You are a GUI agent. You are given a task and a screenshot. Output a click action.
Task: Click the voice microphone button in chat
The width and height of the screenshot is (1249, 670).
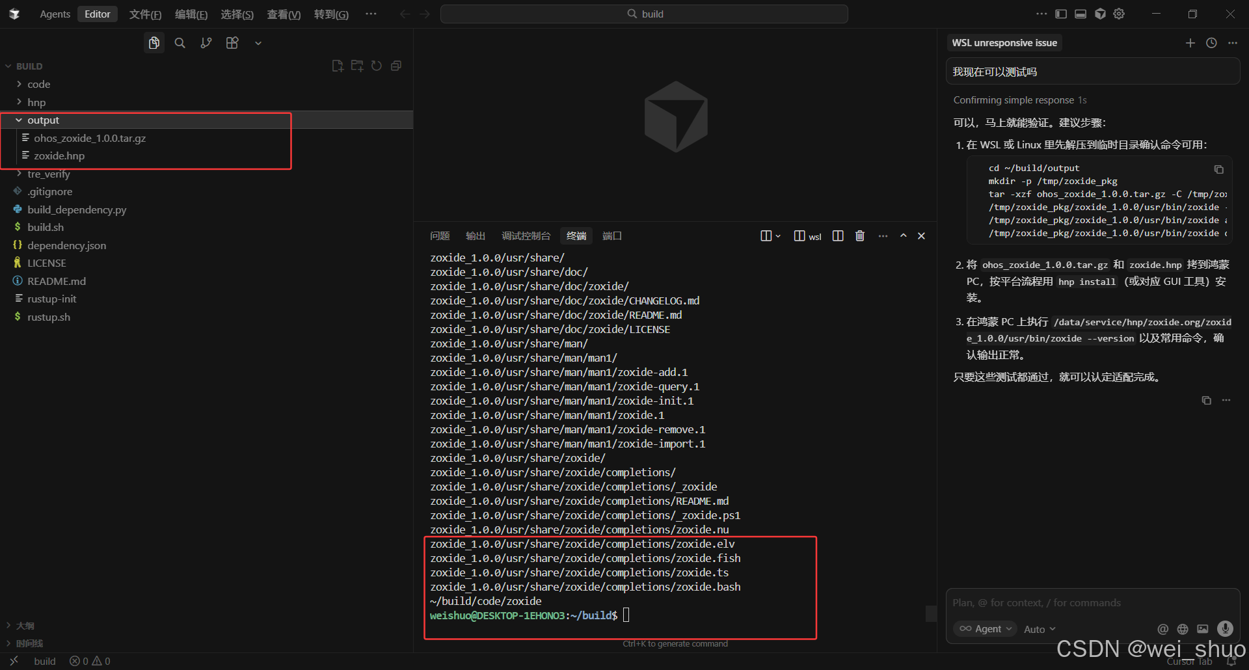pos(1225,628)
